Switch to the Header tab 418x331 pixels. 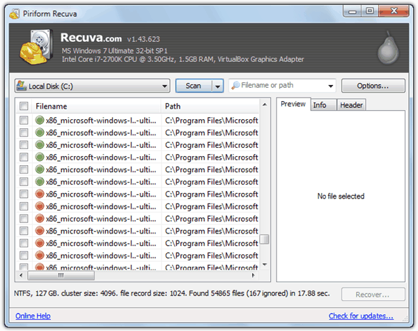[351, 105]
